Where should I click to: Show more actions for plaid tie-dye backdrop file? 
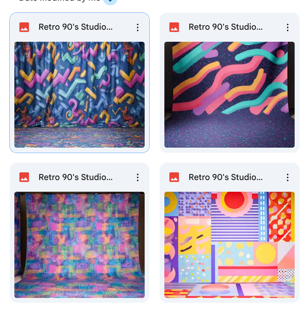pyautogui.click(x=137, y=177)
